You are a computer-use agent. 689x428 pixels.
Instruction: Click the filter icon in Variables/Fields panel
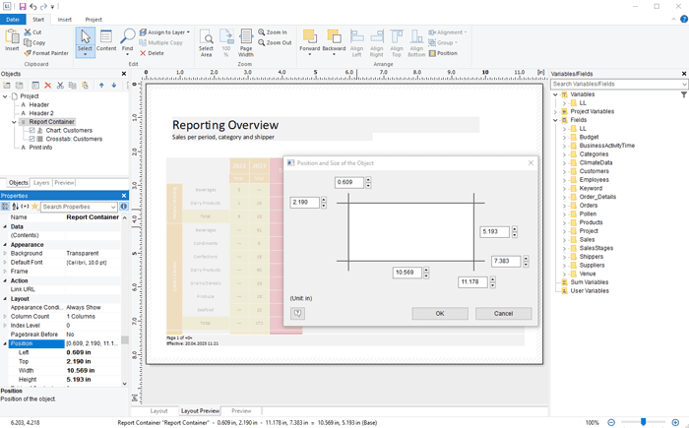tap(684, 95)
